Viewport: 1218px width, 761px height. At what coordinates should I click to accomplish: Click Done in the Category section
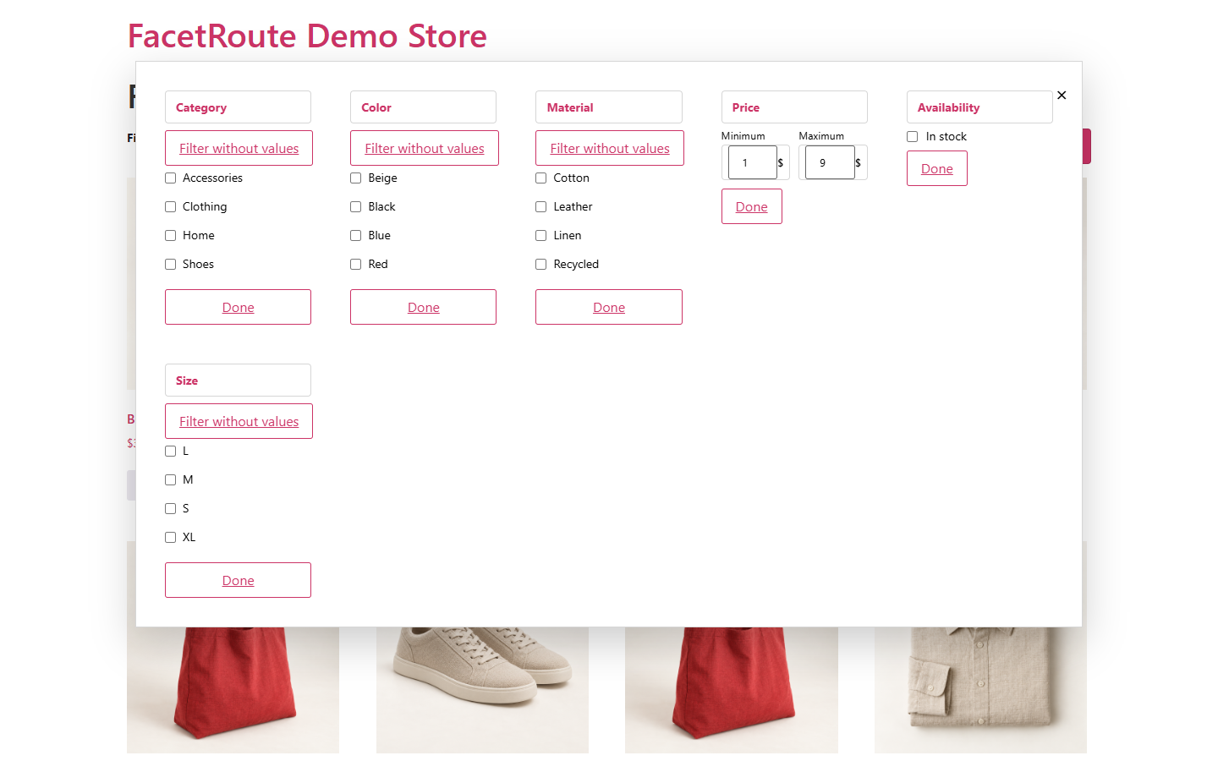[x=238, y=307]
